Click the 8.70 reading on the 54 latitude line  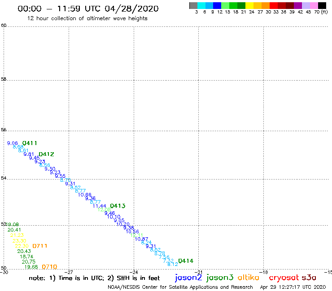pyautogui.click(x=66, y=180)
